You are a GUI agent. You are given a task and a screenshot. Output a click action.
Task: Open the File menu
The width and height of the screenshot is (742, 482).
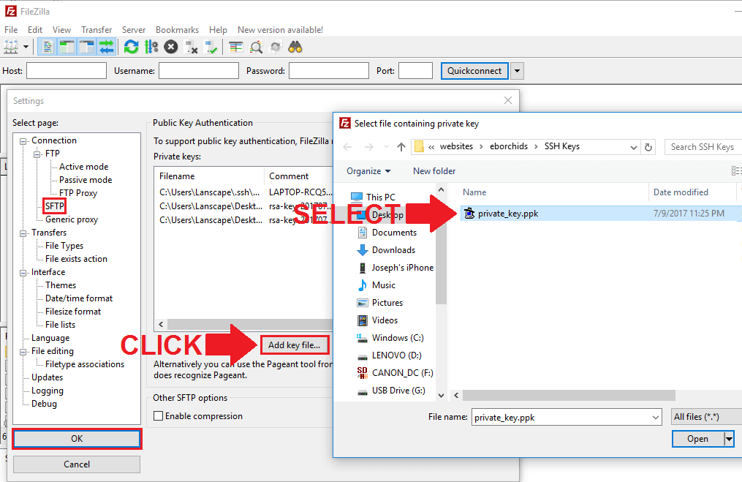(x=11, y=30)
